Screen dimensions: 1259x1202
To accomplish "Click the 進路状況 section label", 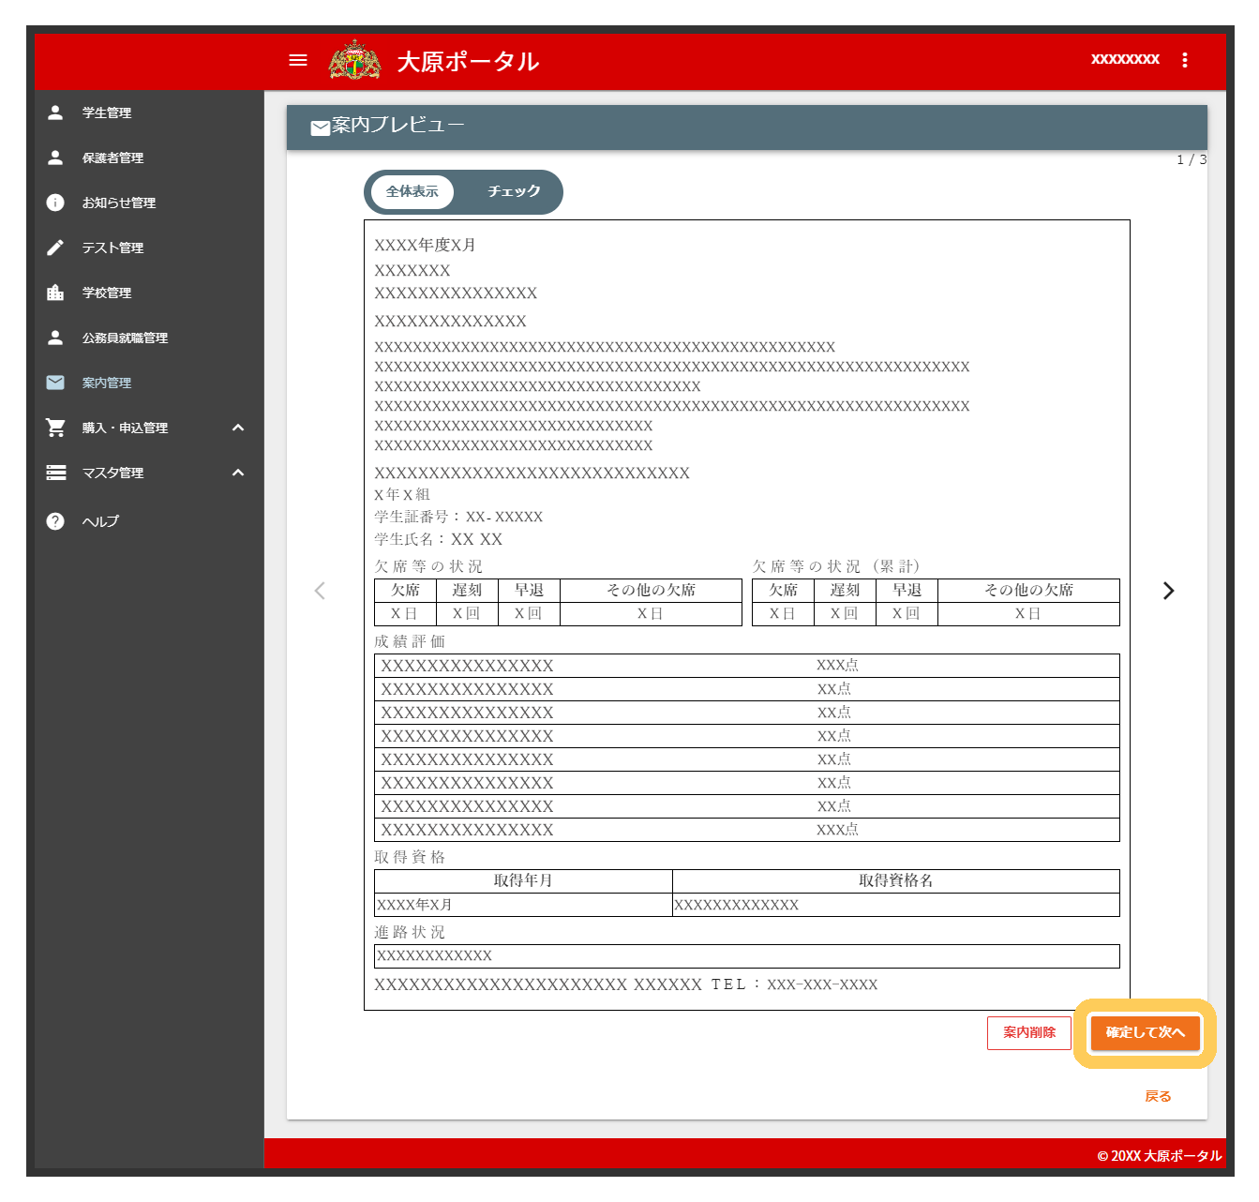I will (410, 932).
